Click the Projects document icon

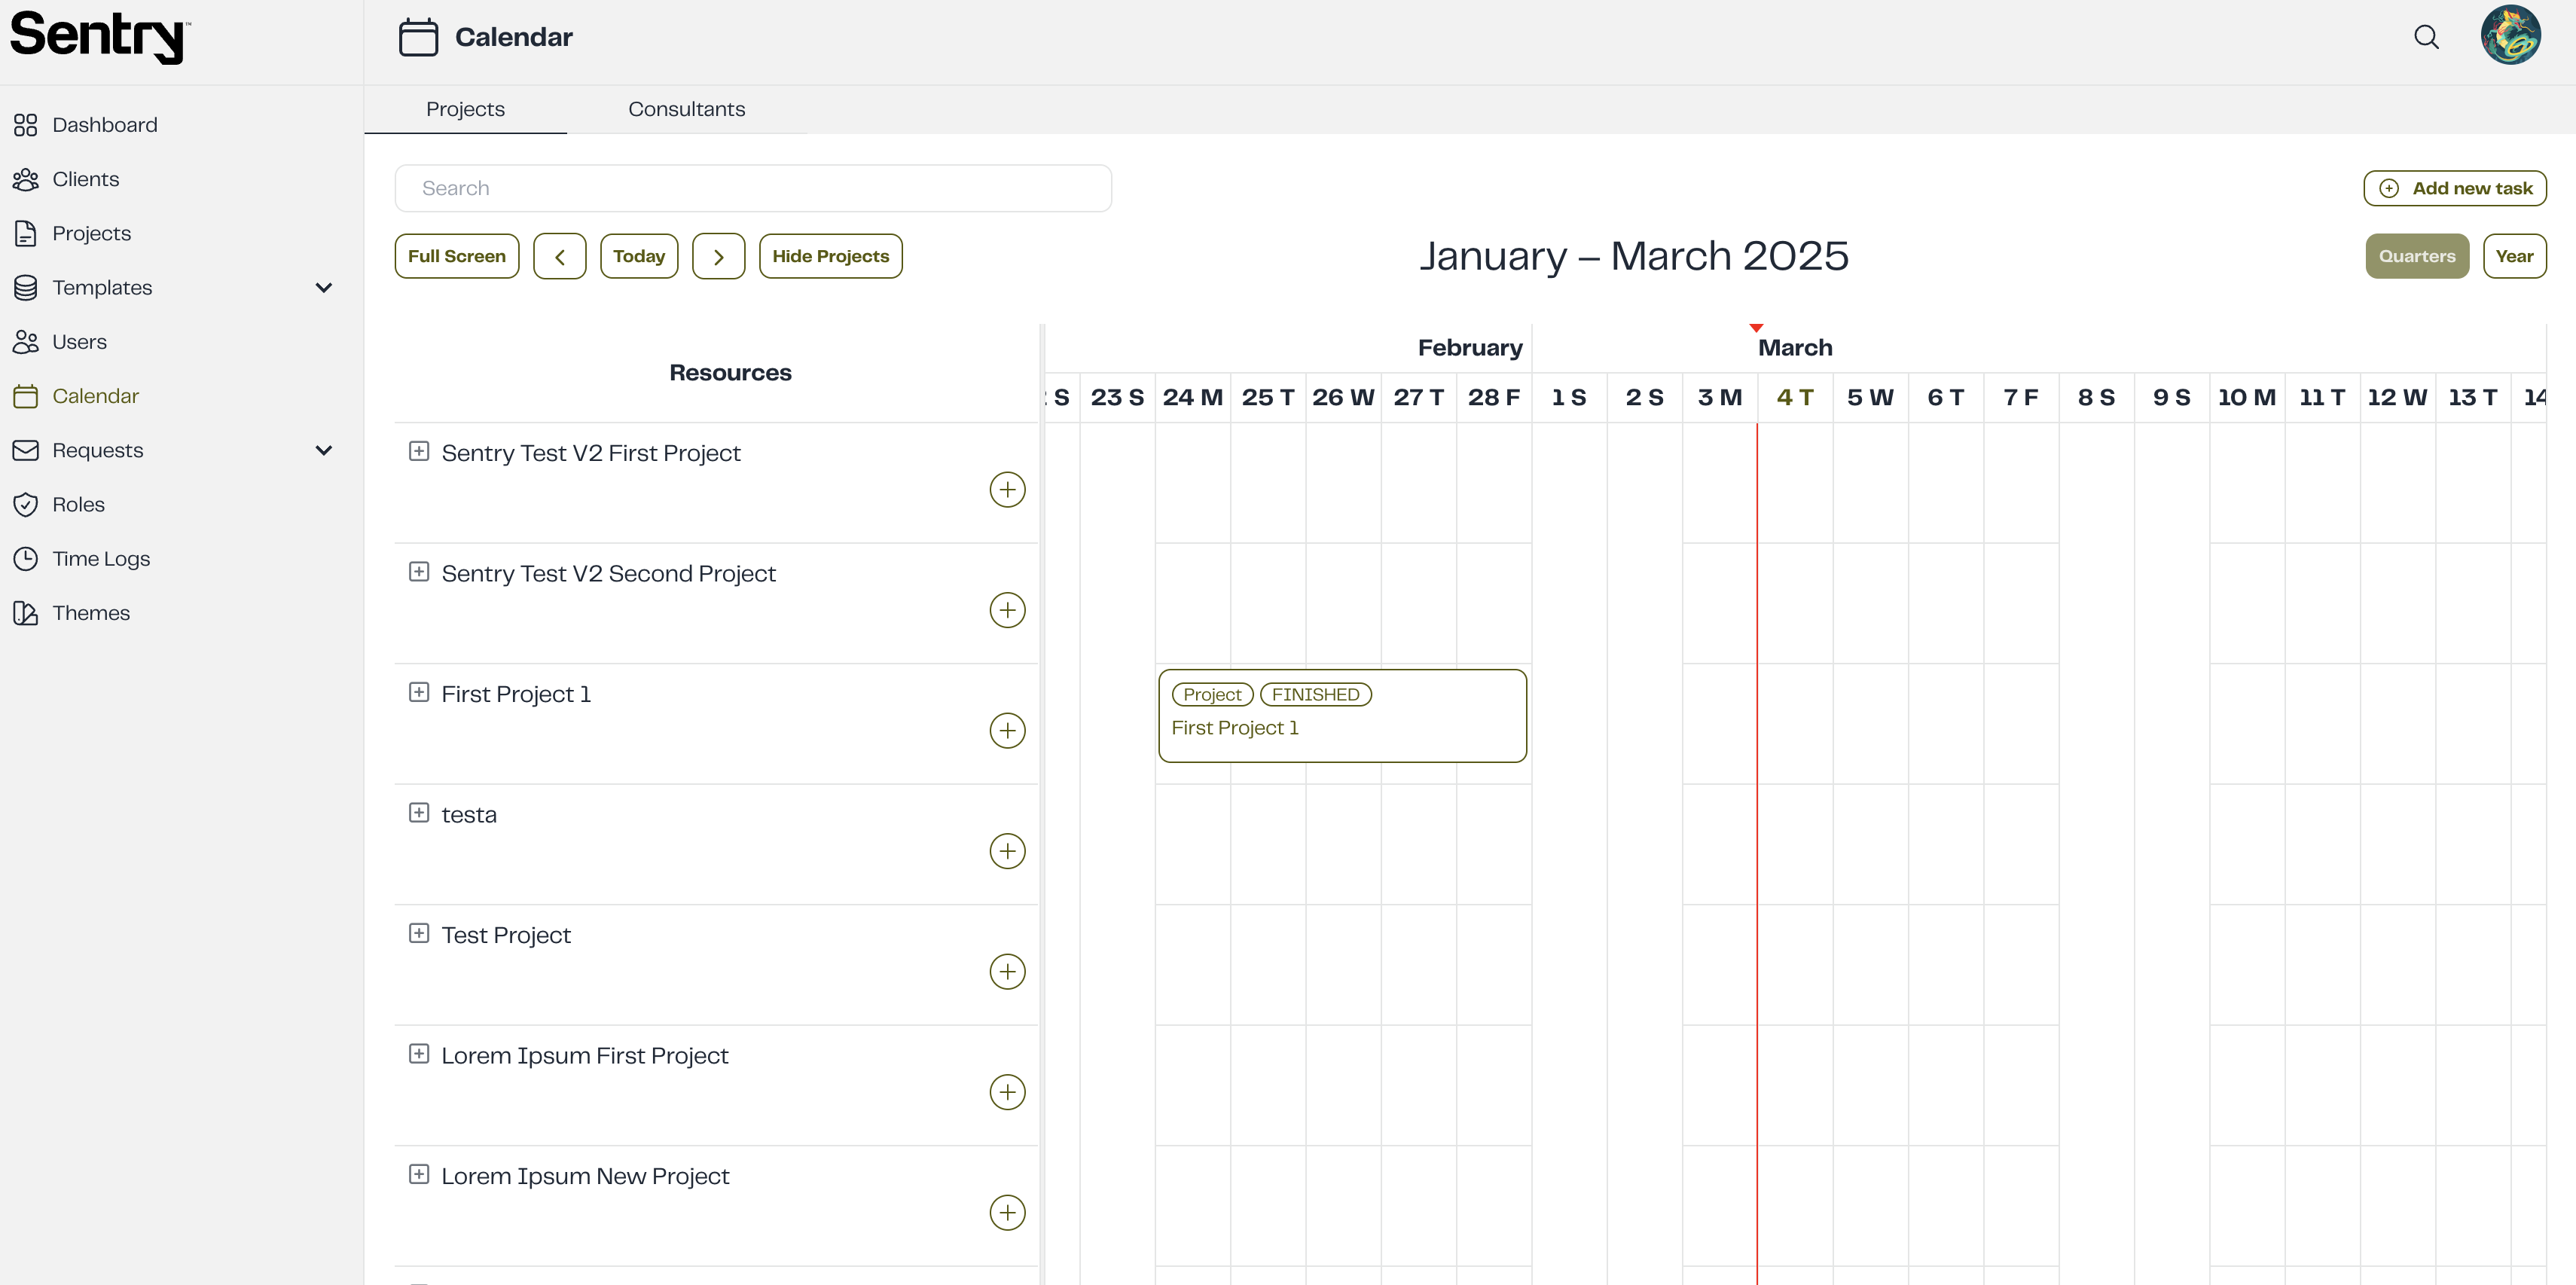pyautogui.click(x=26, y=233)
